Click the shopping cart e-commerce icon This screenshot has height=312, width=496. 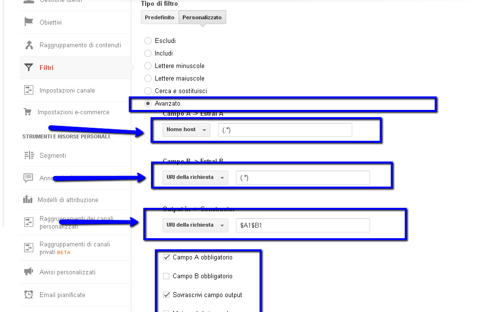pos(28,112)
